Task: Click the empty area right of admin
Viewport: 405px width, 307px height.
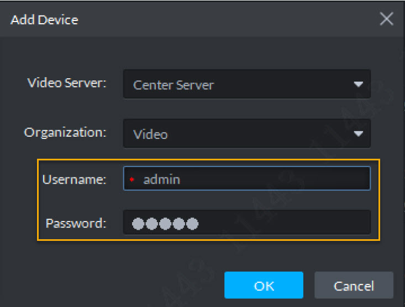Action: [x=276, y=179]
